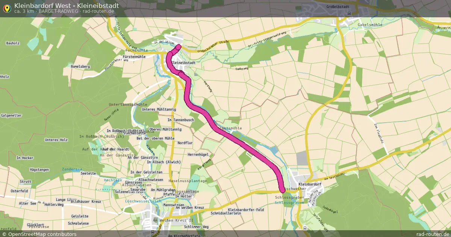Select the Kleinbardorf village label
Viewport: 451px width, 237px height.
[x=310, y=184]
